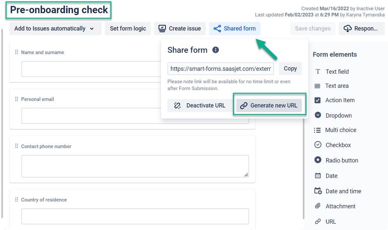This screenshot has height=230, width=388.
Task: Click the Date and time label
Action: 343,191
